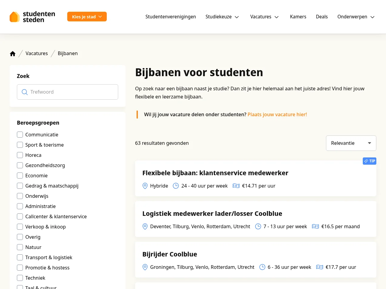Focus the Trefwoord search field
The height and width of the screenshot is (289, 386).
pos(68,92)
